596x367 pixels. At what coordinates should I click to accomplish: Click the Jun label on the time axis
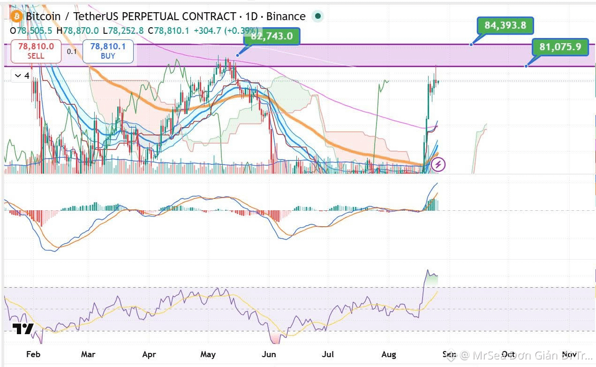(x=269, y=354)
